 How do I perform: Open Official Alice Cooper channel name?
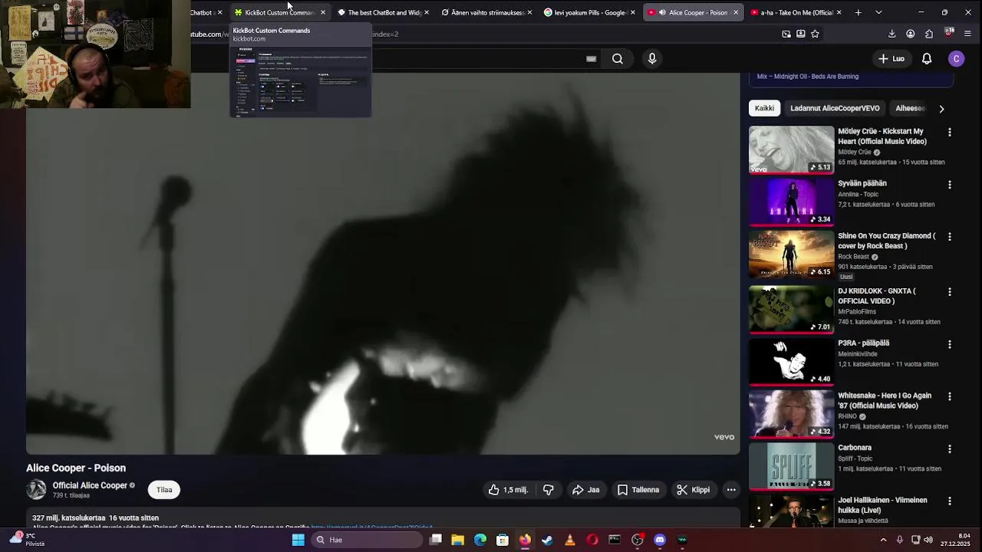point(90,485)
